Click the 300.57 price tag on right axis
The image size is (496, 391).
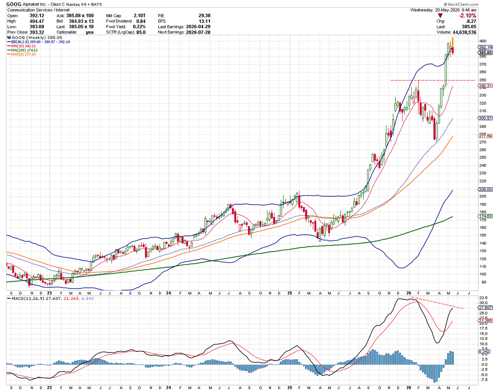[x=484, y=118]
